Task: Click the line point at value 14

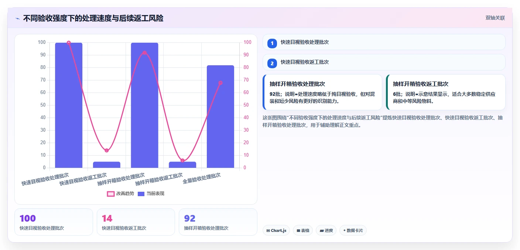Action: tap(107, 150)
